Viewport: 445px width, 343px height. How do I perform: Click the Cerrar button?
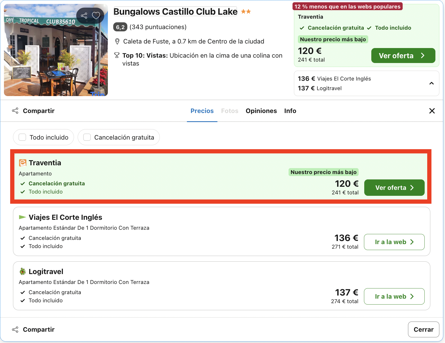(424, 329)
